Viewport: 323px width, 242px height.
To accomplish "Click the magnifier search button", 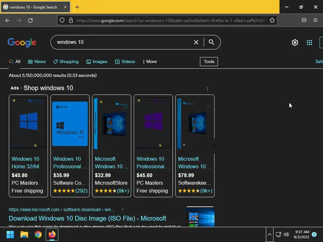I will 211,42.
